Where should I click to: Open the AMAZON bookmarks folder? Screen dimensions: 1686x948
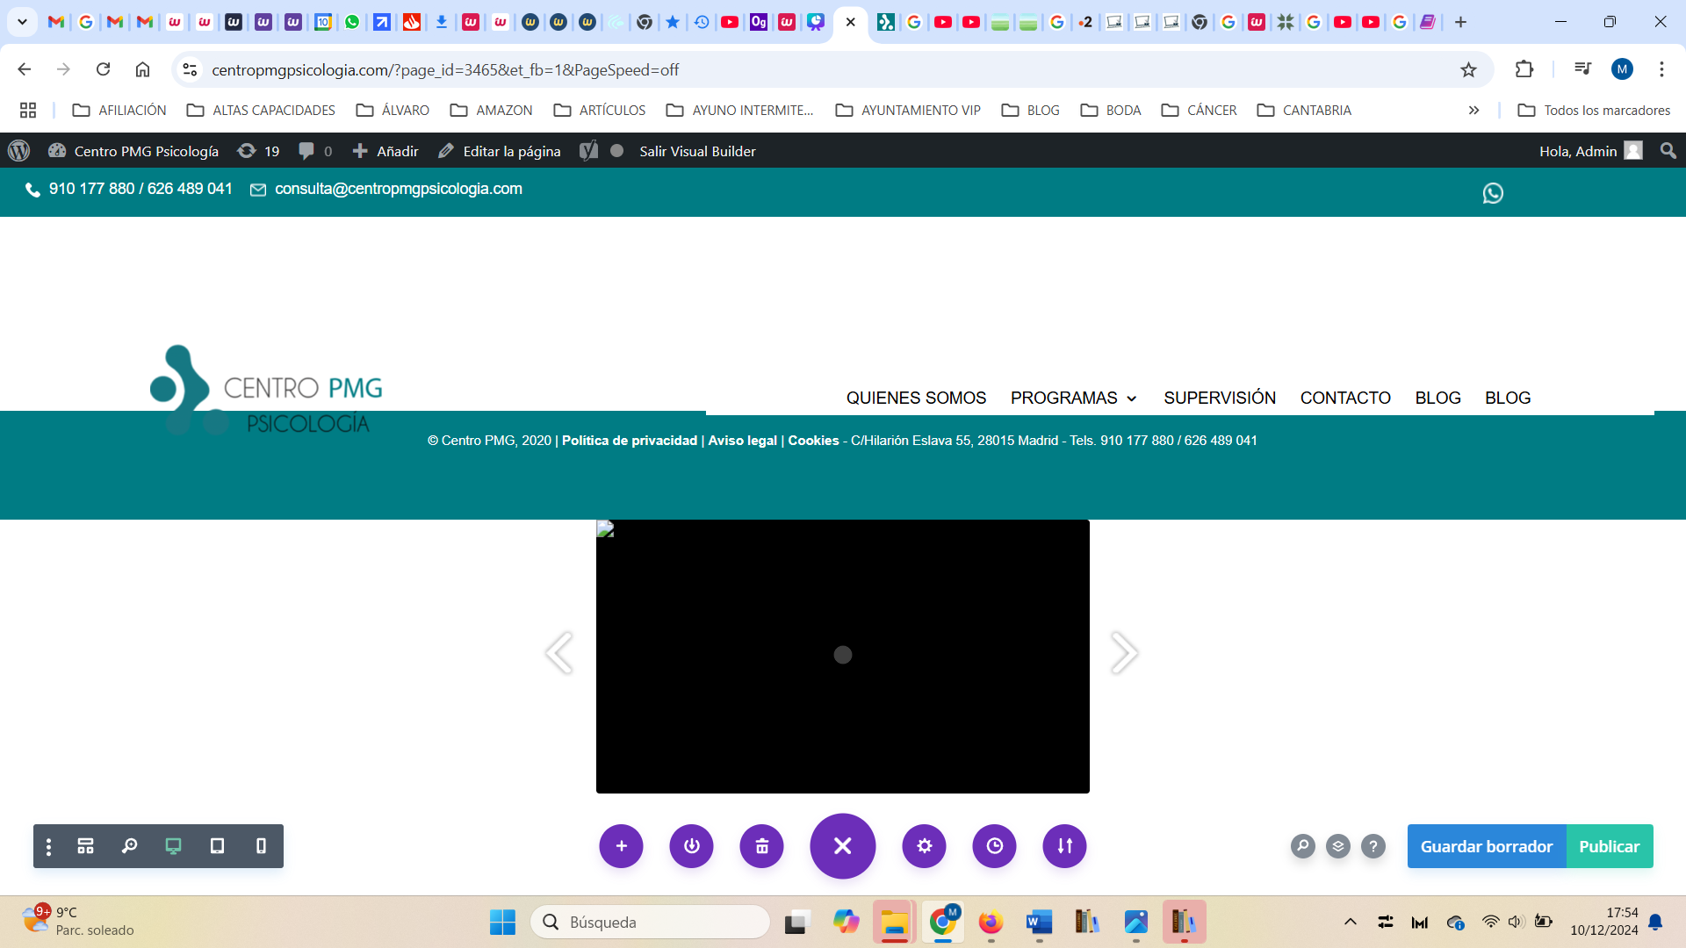492,110
